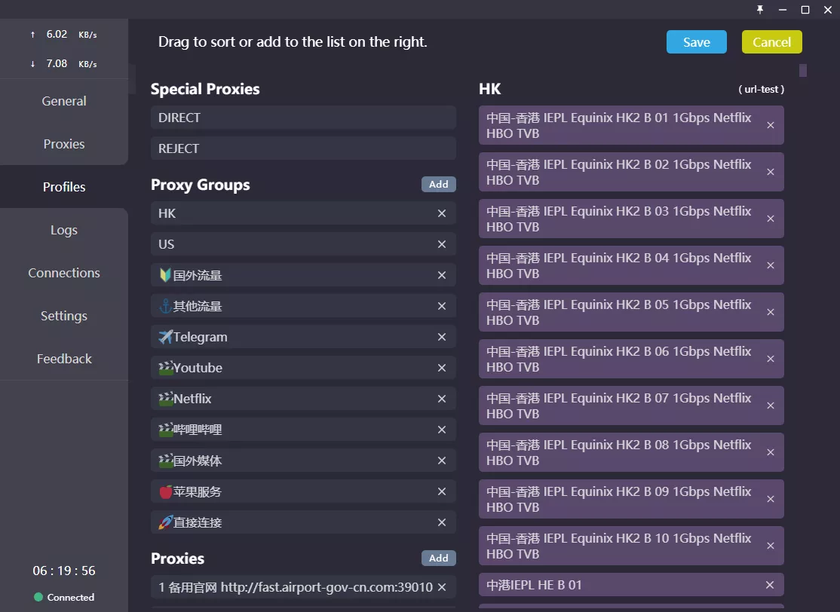The width and height of the screenshot is (840, 612).
Task: Remove HK2 B 01 node from list
Action: point(771,125)
